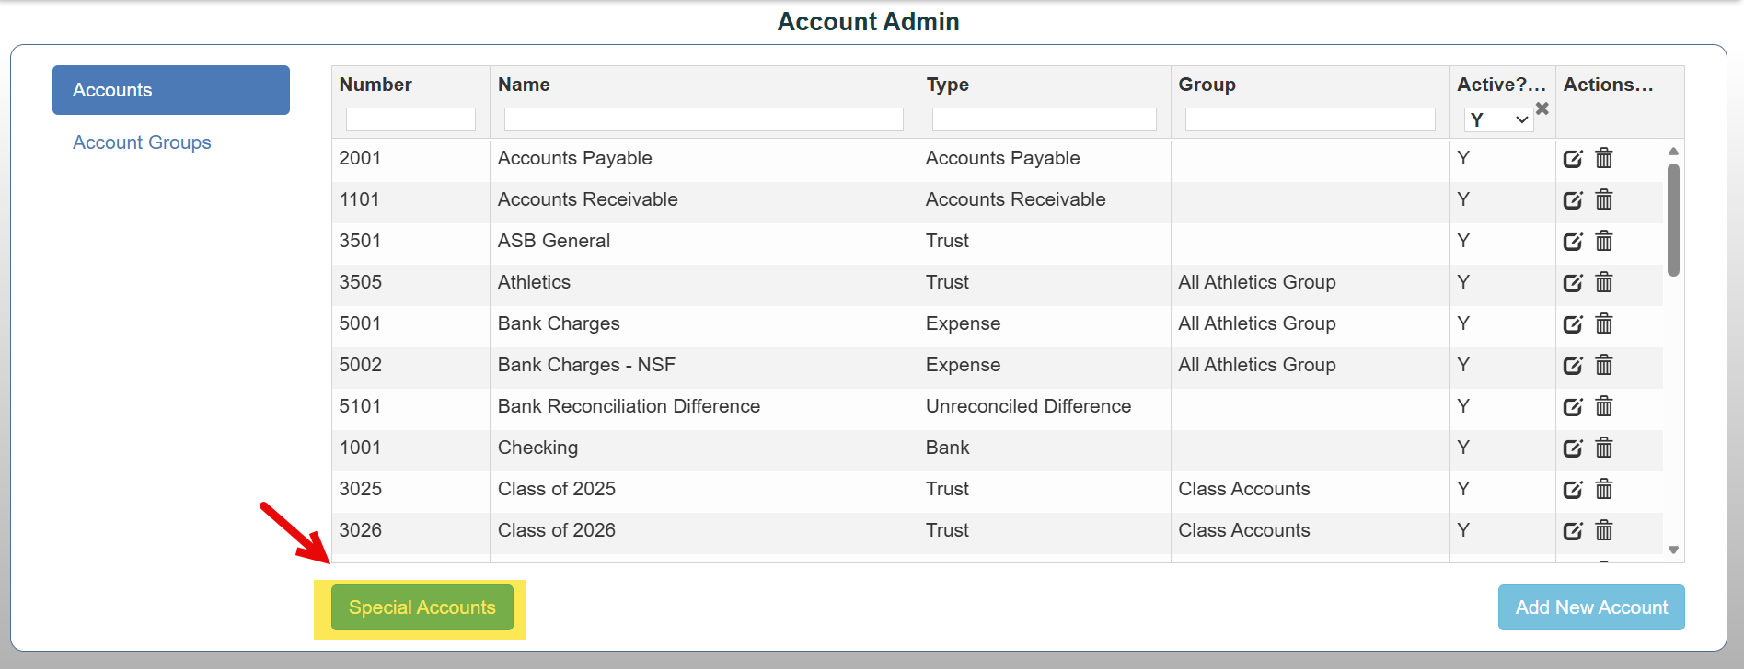Open the Account Groups section
Viewport: 1744px width, 669px height.
click(142, 142)
